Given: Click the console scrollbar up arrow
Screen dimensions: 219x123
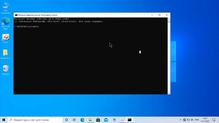Looking at the screenshot, I should pos(169,19).
